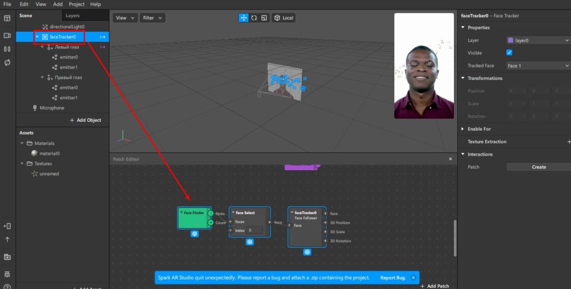
Task: Click the Report Bug link in notification
Action: (x=393, y=277)
